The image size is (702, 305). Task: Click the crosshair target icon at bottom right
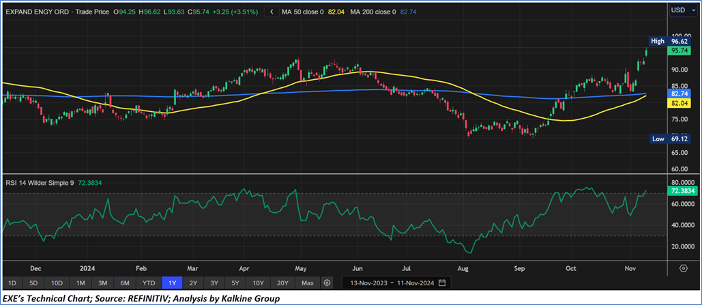coord(683,269)
